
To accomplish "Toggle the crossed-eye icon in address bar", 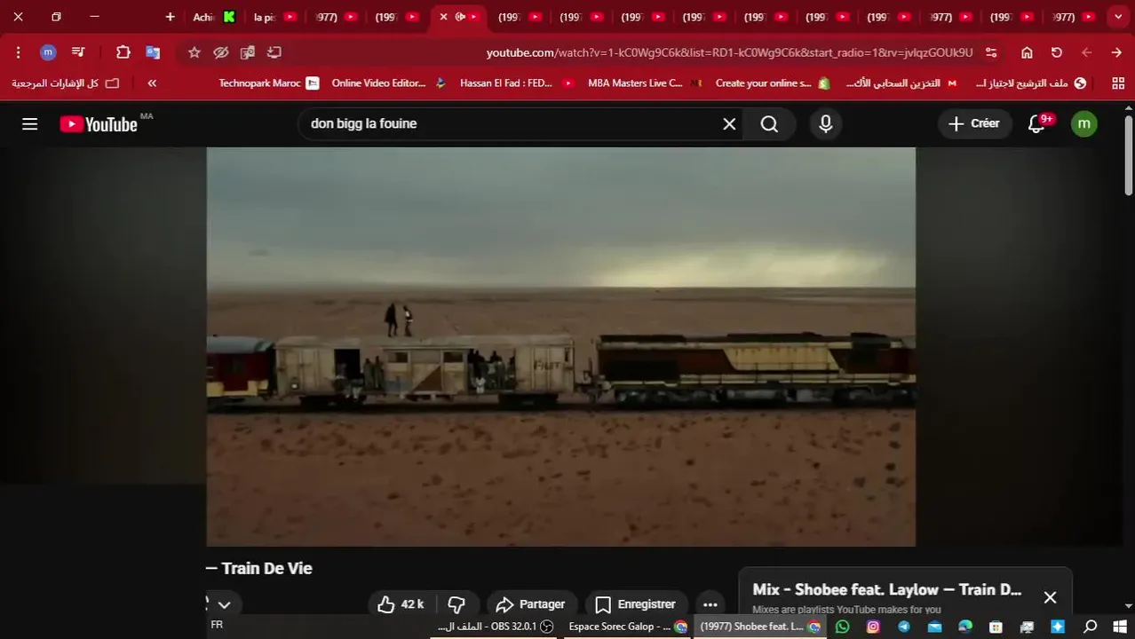I will pos(221,52).
